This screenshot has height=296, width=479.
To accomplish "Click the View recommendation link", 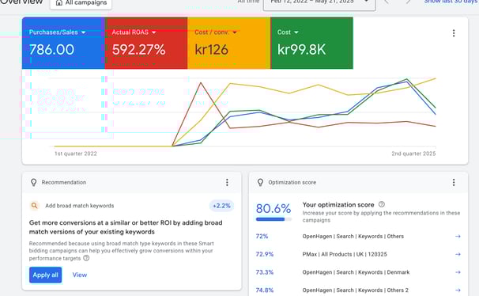I will coord(80,275).
